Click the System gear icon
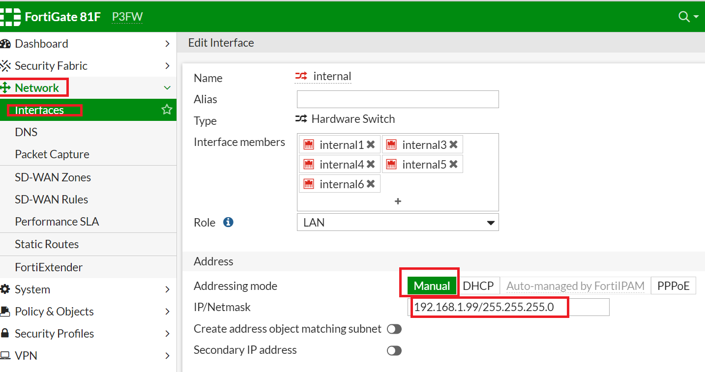Image resolution: width=705 pixels, height=372 pixels. pos(5,289)
